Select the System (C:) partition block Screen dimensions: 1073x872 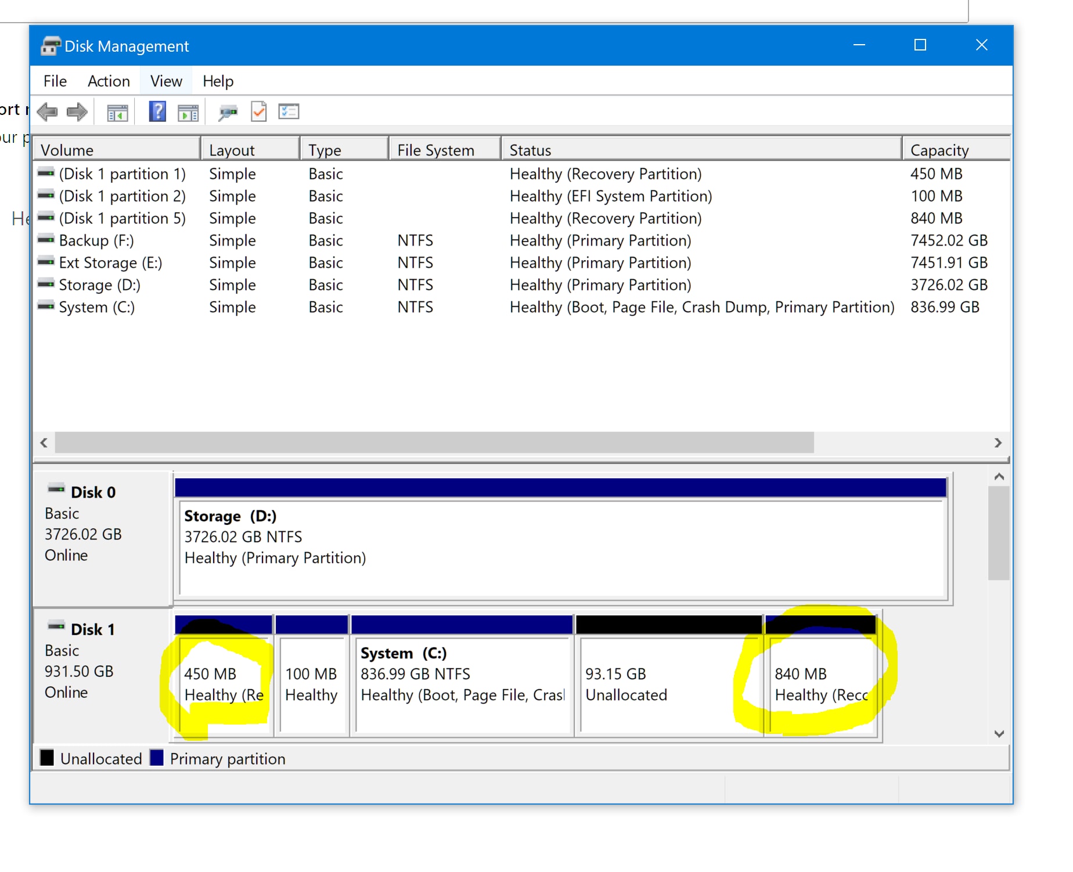click(462, 685)
